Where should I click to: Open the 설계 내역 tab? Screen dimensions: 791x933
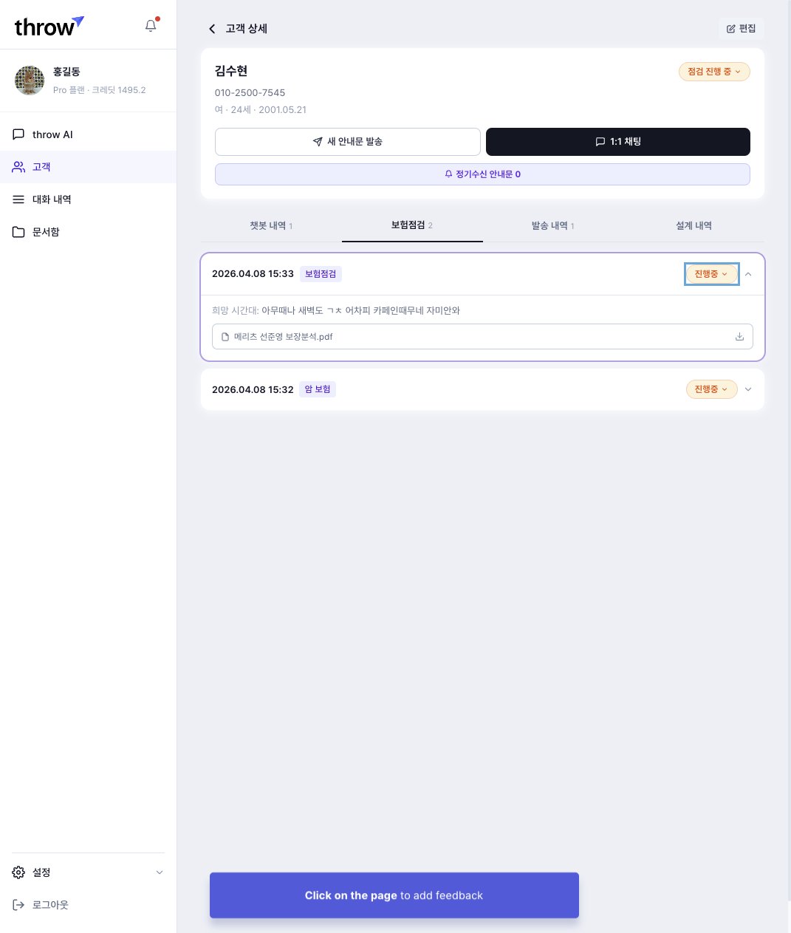[694, 226]
